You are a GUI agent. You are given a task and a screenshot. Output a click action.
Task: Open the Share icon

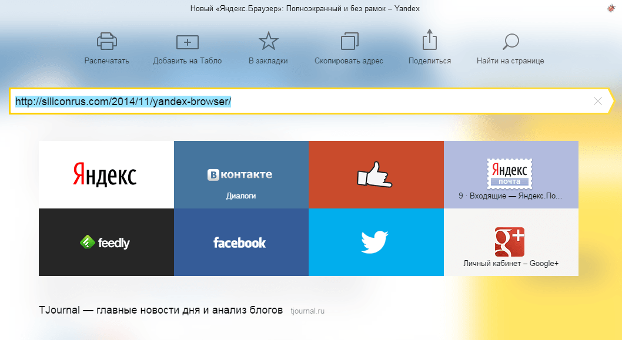point(430,39)
